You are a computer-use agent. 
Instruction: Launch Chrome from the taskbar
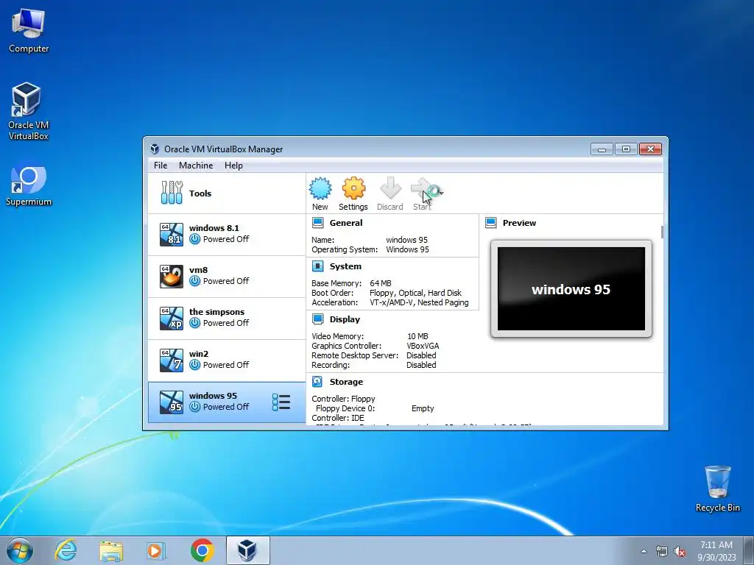pos(202,550)
